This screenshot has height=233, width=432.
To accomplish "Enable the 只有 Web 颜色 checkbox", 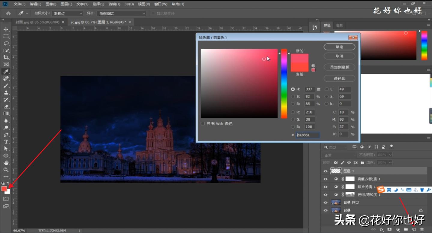I will (x=203, y=124).
